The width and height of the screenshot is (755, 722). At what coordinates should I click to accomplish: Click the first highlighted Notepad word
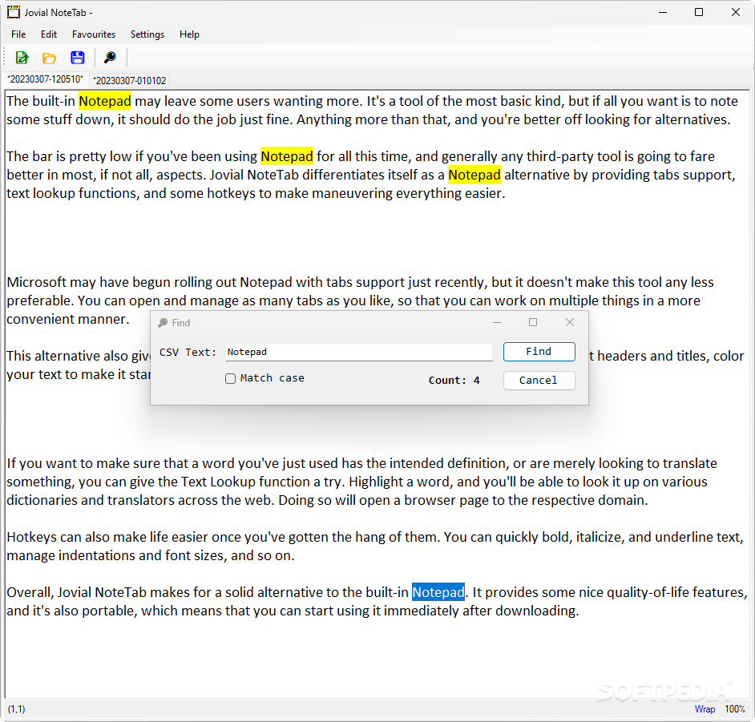pyautogui.click(x=105, y=101)
